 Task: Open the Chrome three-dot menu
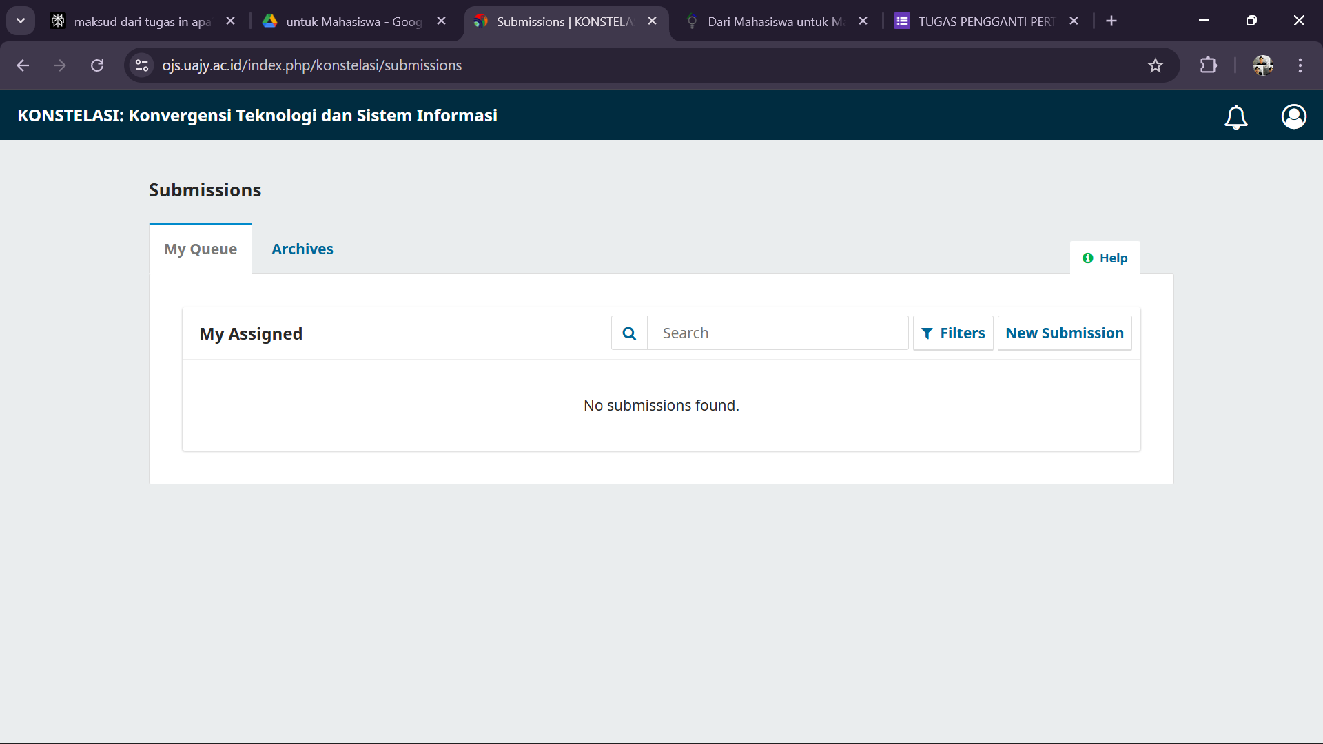(x=1300, y=65)
